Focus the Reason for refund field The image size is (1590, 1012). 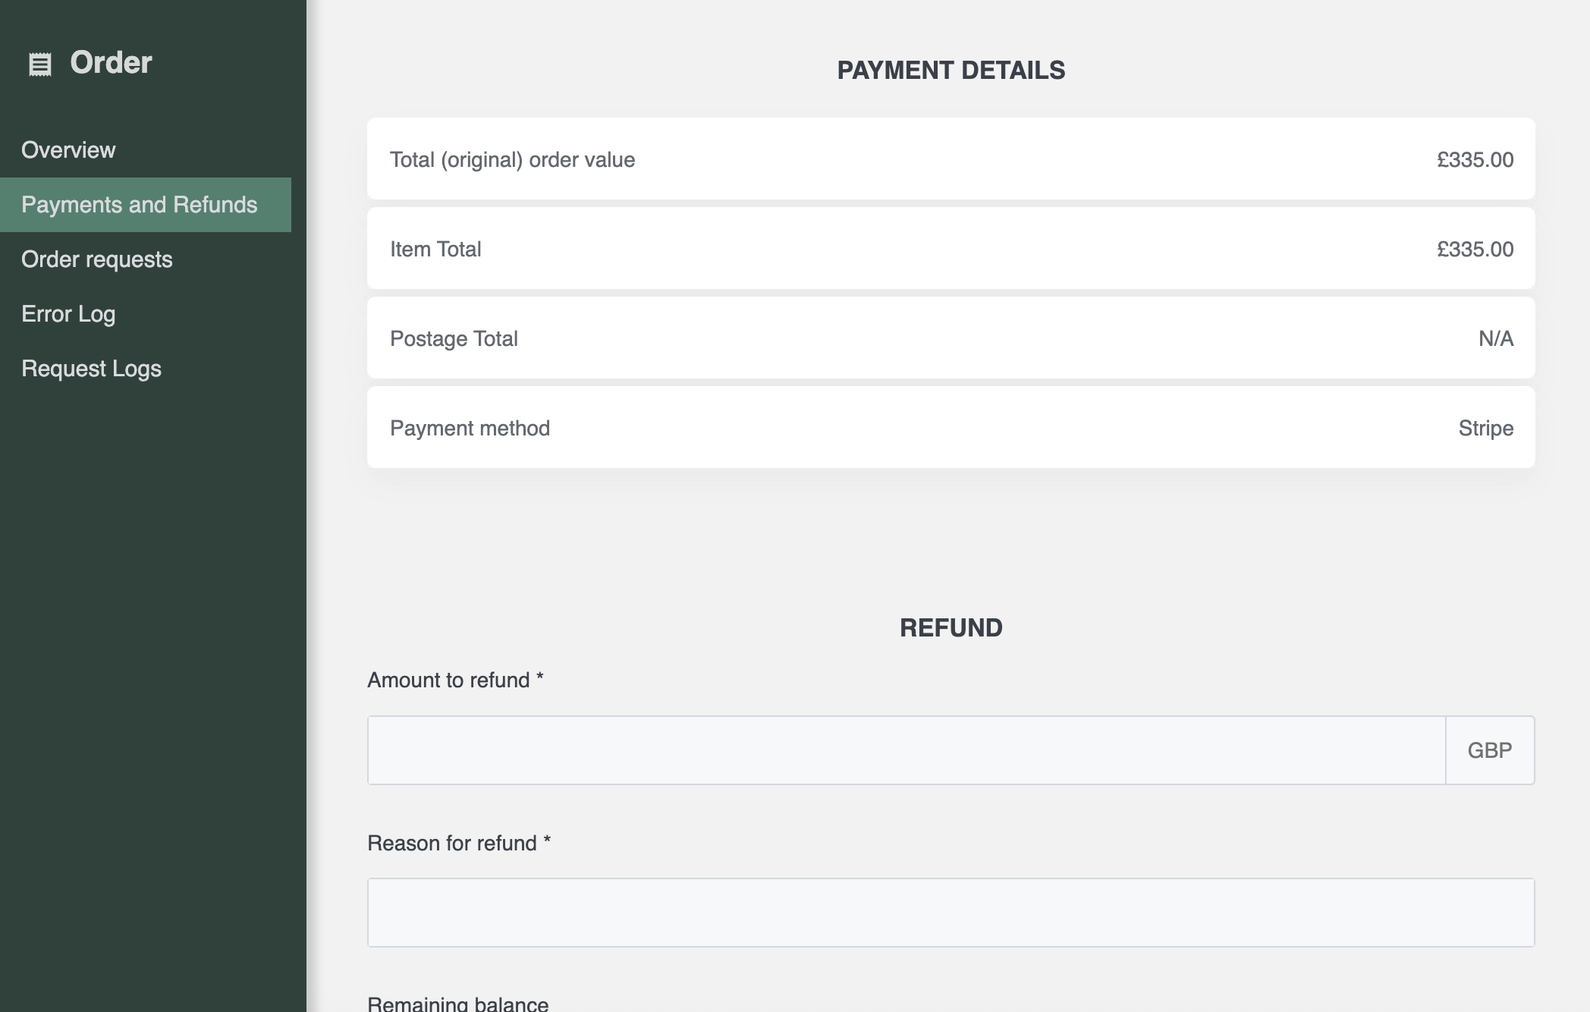coord(951,913)
